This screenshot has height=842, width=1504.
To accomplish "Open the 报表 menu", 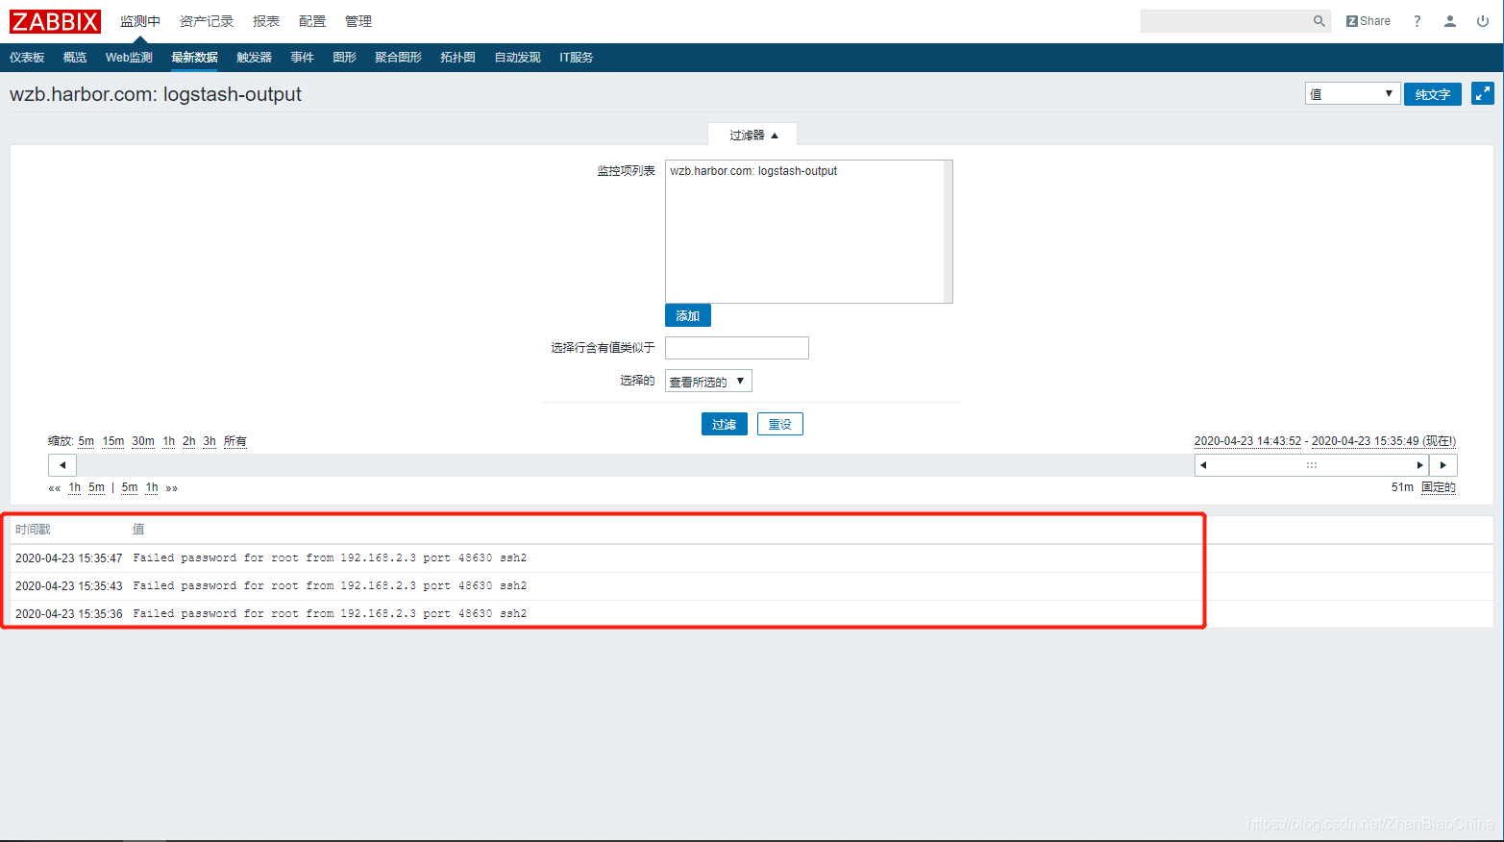I will point(266,21).
